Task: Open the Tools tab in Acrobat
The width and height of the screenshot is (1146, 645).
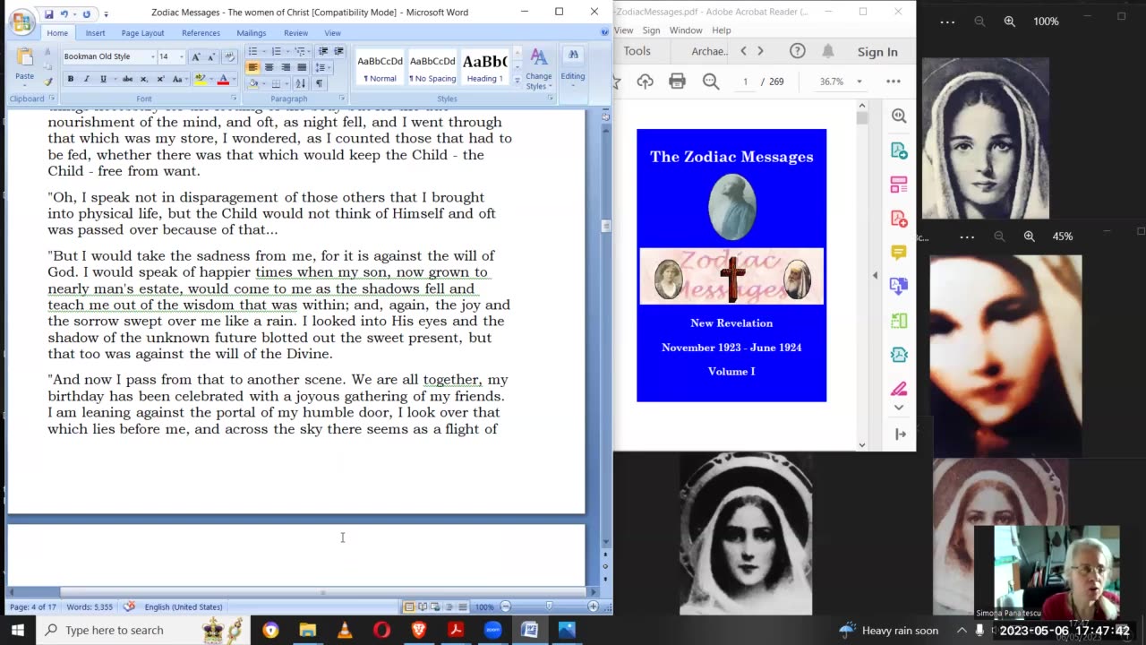Action: [x=637, y=51]
